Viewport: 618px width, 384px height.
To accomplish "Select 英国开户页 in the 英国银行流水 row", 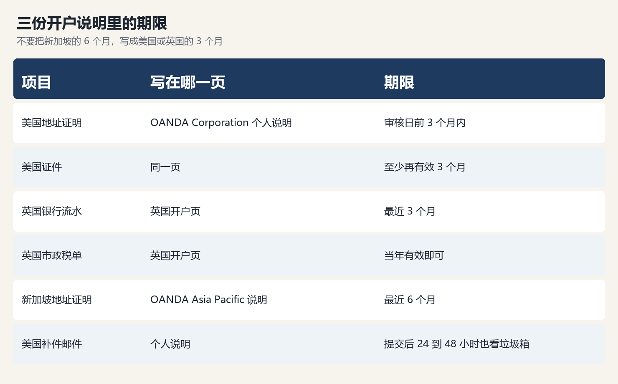I will pos(175,211).
